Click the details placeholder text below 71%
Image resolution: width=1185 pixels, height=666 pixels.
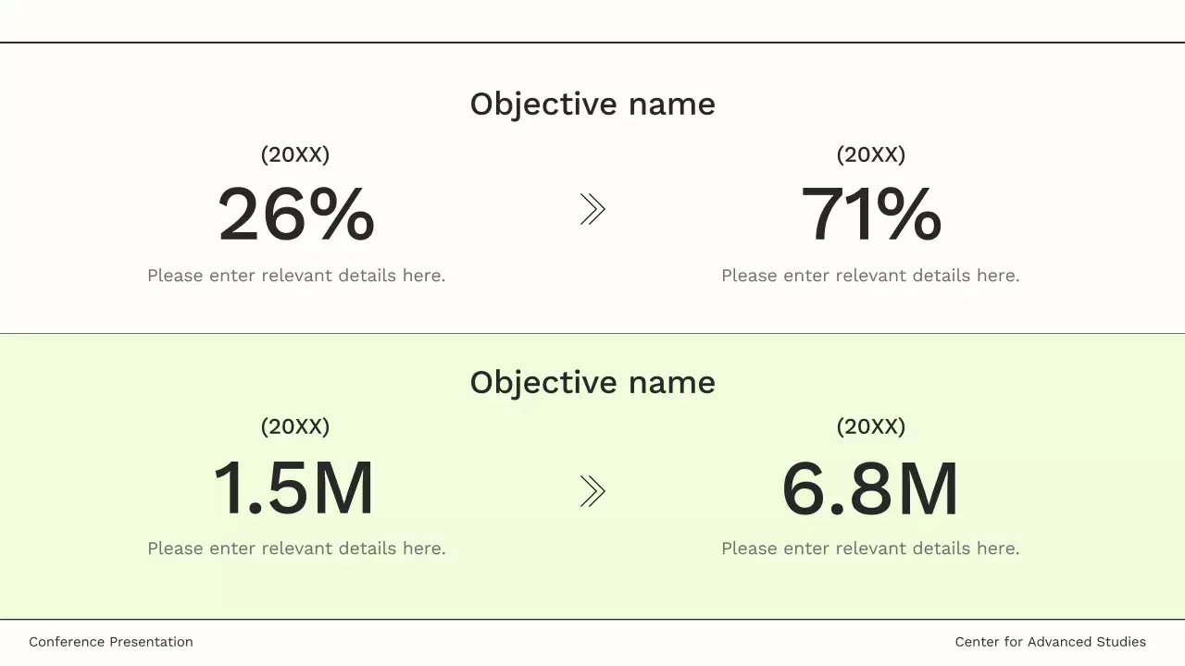tap(870, 276)
